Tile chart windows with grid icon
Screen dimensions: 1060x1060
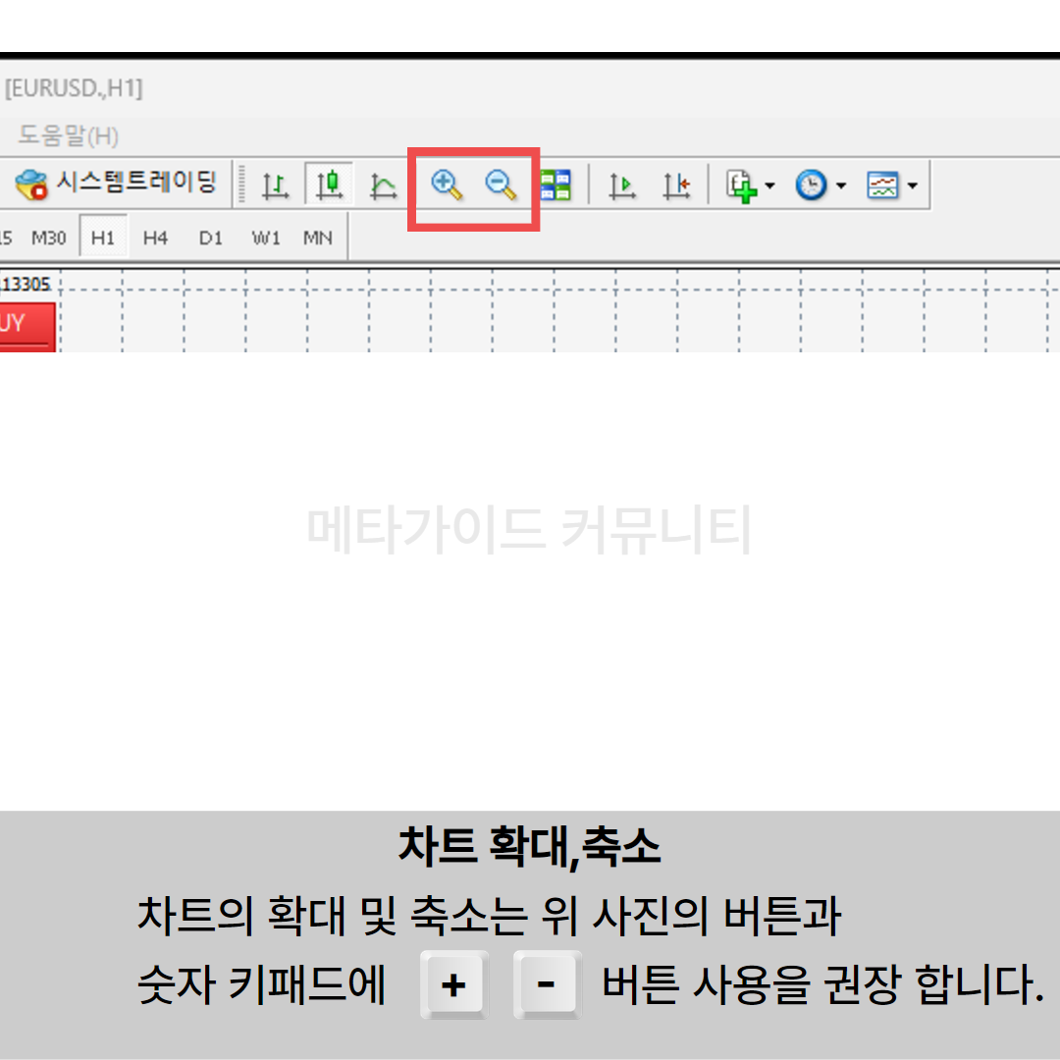coord(556,185)
